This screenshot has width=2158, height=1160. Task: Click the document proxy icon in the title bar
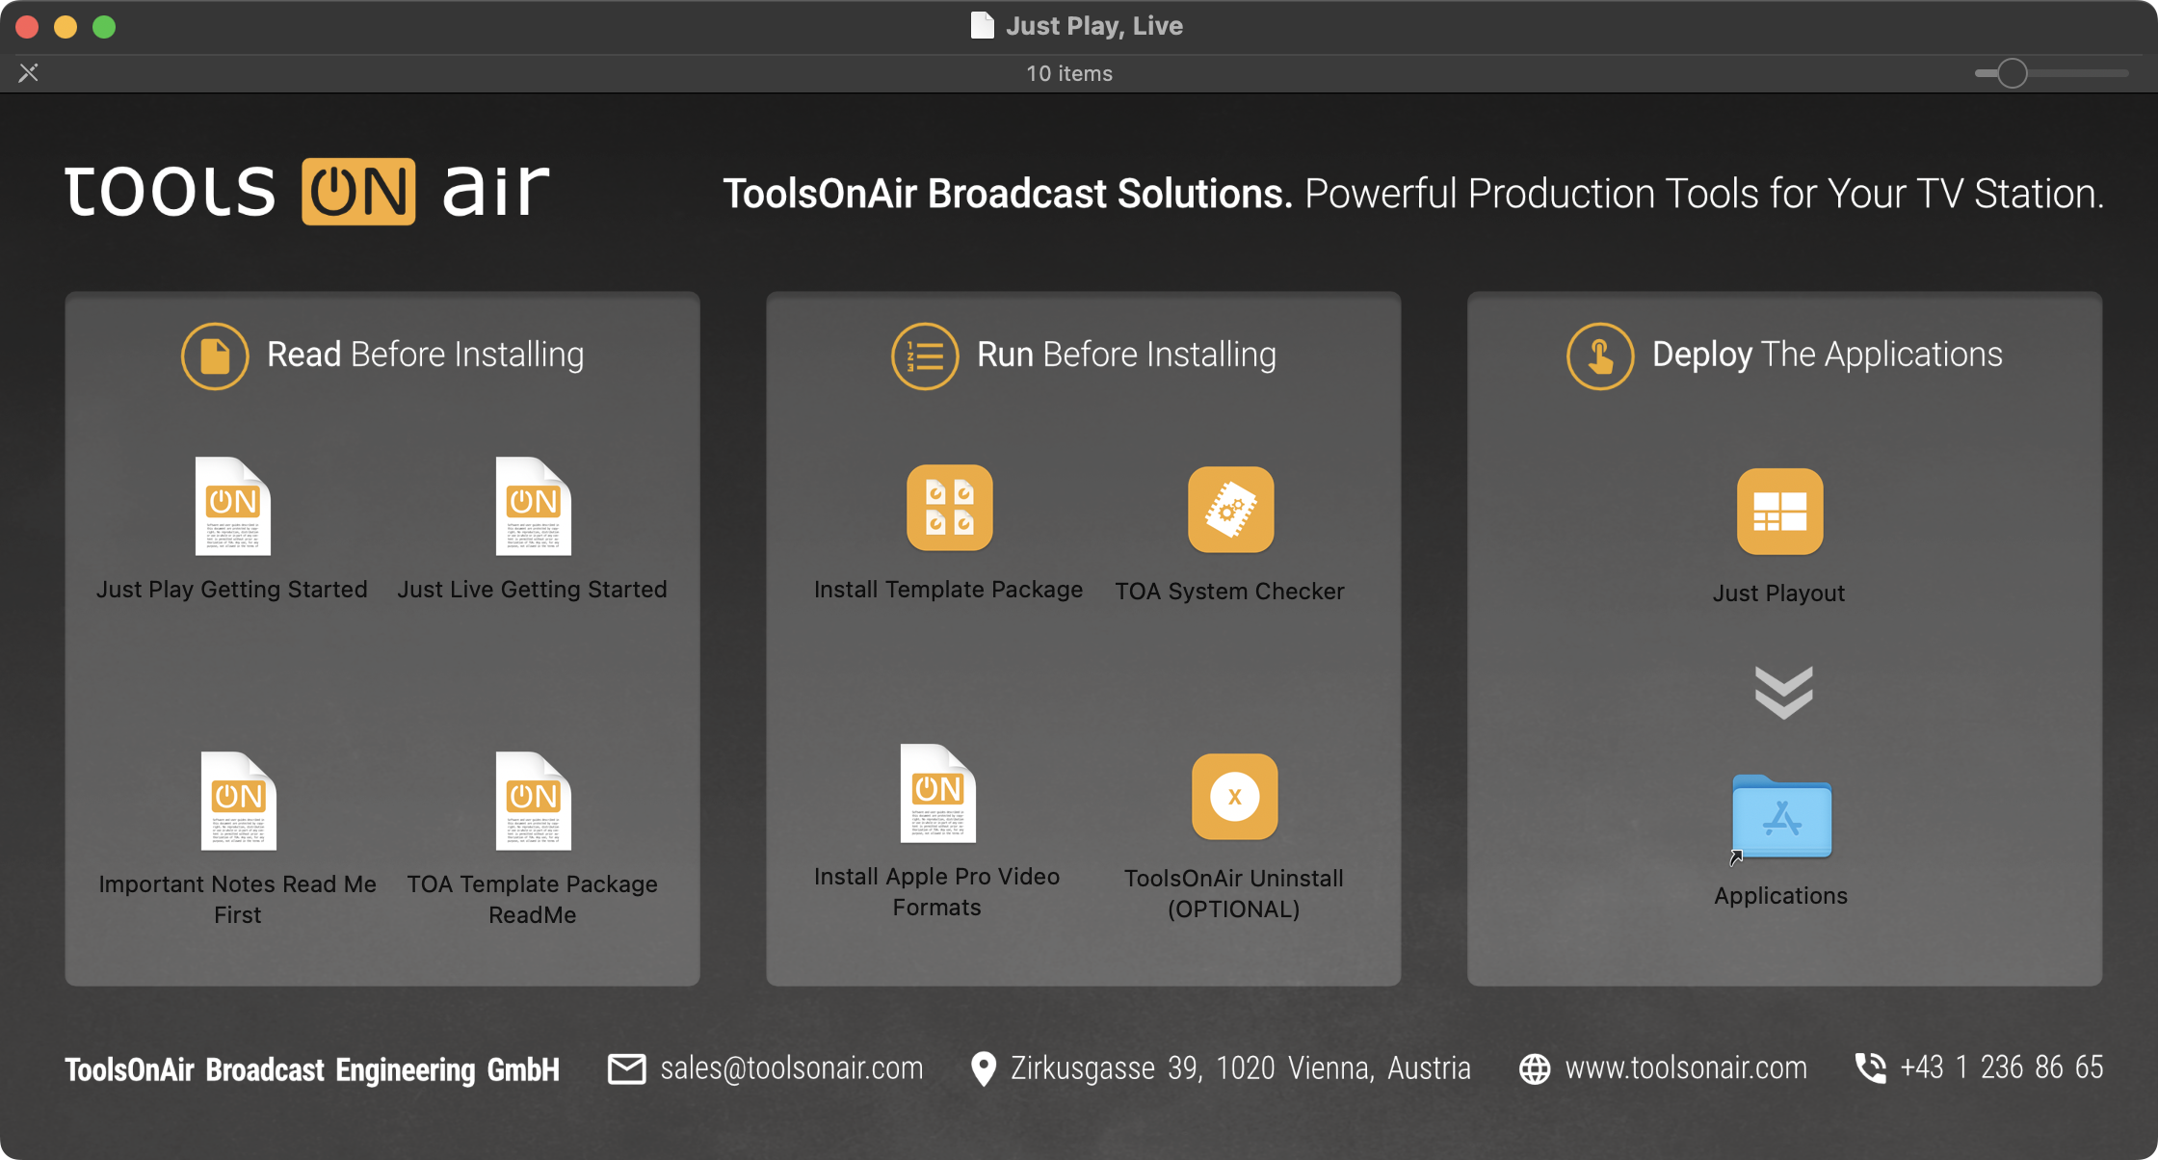click(x=982, y=25)
